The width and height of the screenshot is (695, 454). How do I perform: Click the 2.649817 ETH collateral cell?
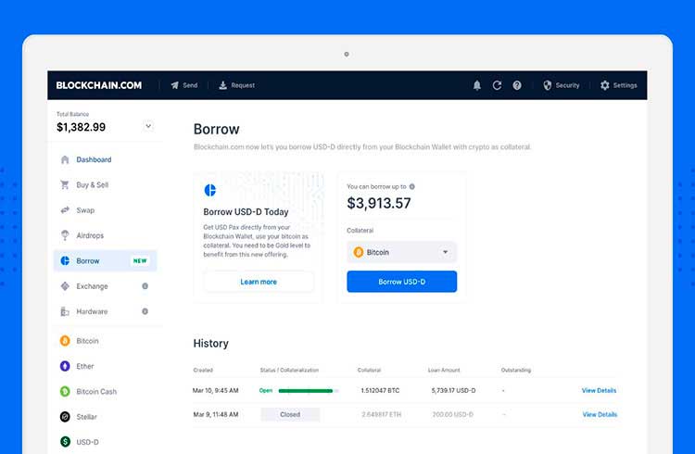381,414
